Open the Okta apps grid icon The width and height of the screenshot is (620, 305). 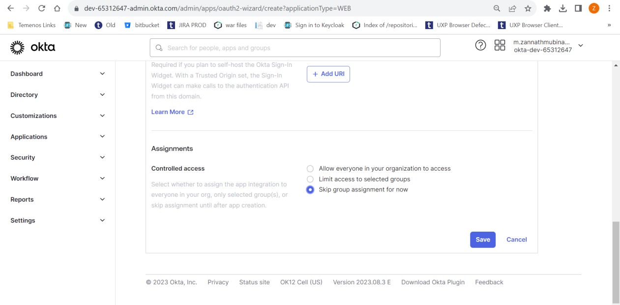coord(500,45)
